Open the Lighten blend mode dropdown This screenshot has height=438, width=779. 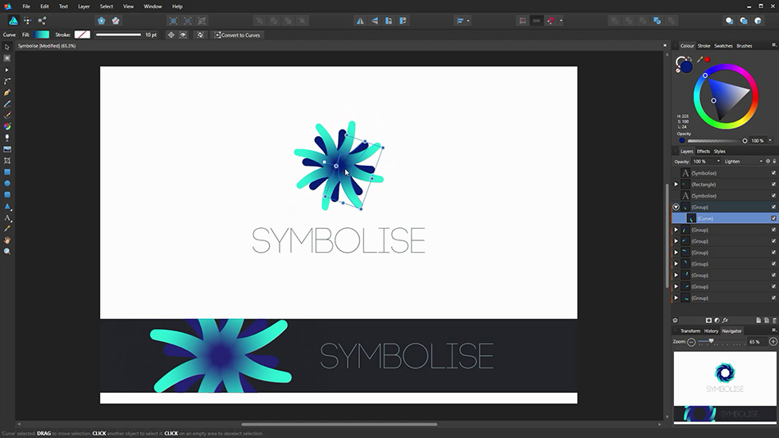743,162
